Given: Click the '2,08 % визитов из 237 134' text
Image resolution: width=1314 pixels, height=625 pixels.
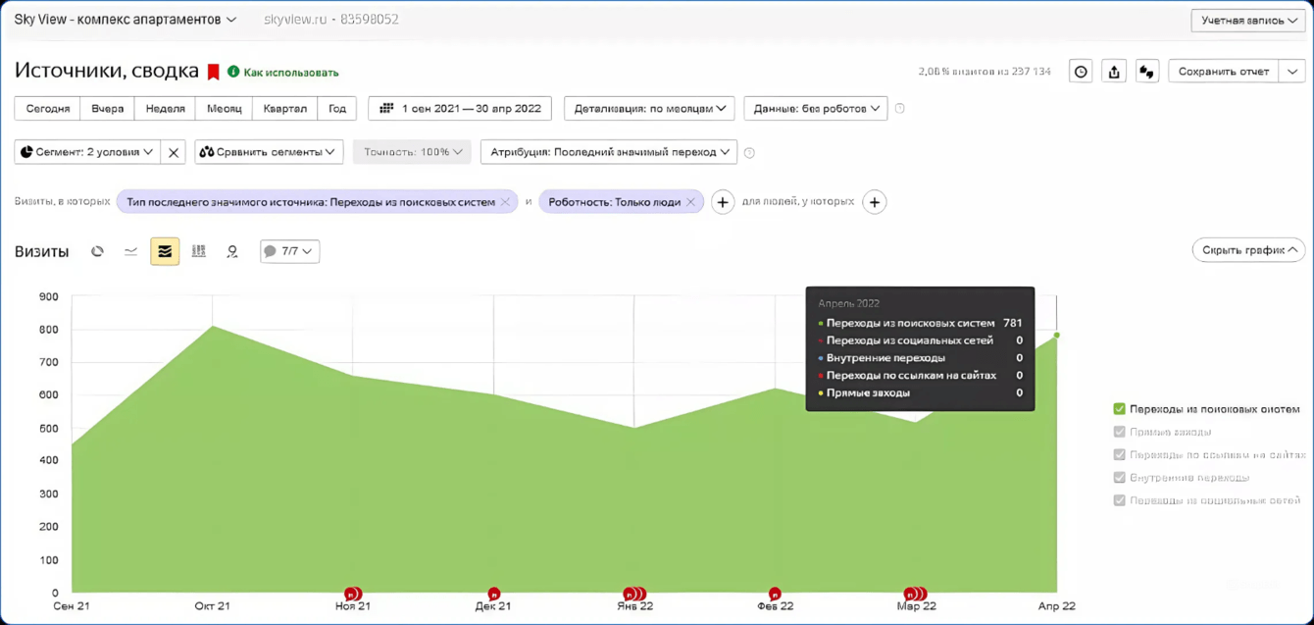Looking at the screenshot, I should click(985, 72).
